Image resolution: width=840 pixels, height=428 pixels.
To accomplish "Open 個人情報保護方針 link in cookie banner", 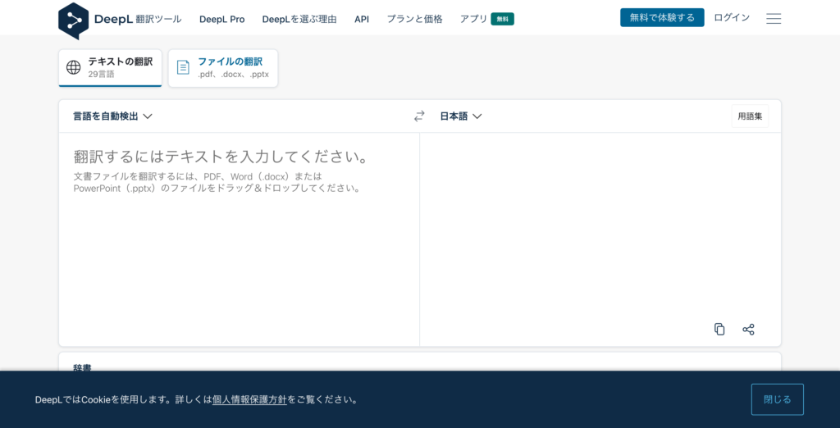I will [x=249, y=399].
